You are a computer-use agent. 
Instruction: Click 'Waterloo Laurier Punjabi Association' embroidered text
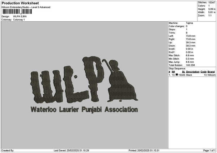[84, 110]
